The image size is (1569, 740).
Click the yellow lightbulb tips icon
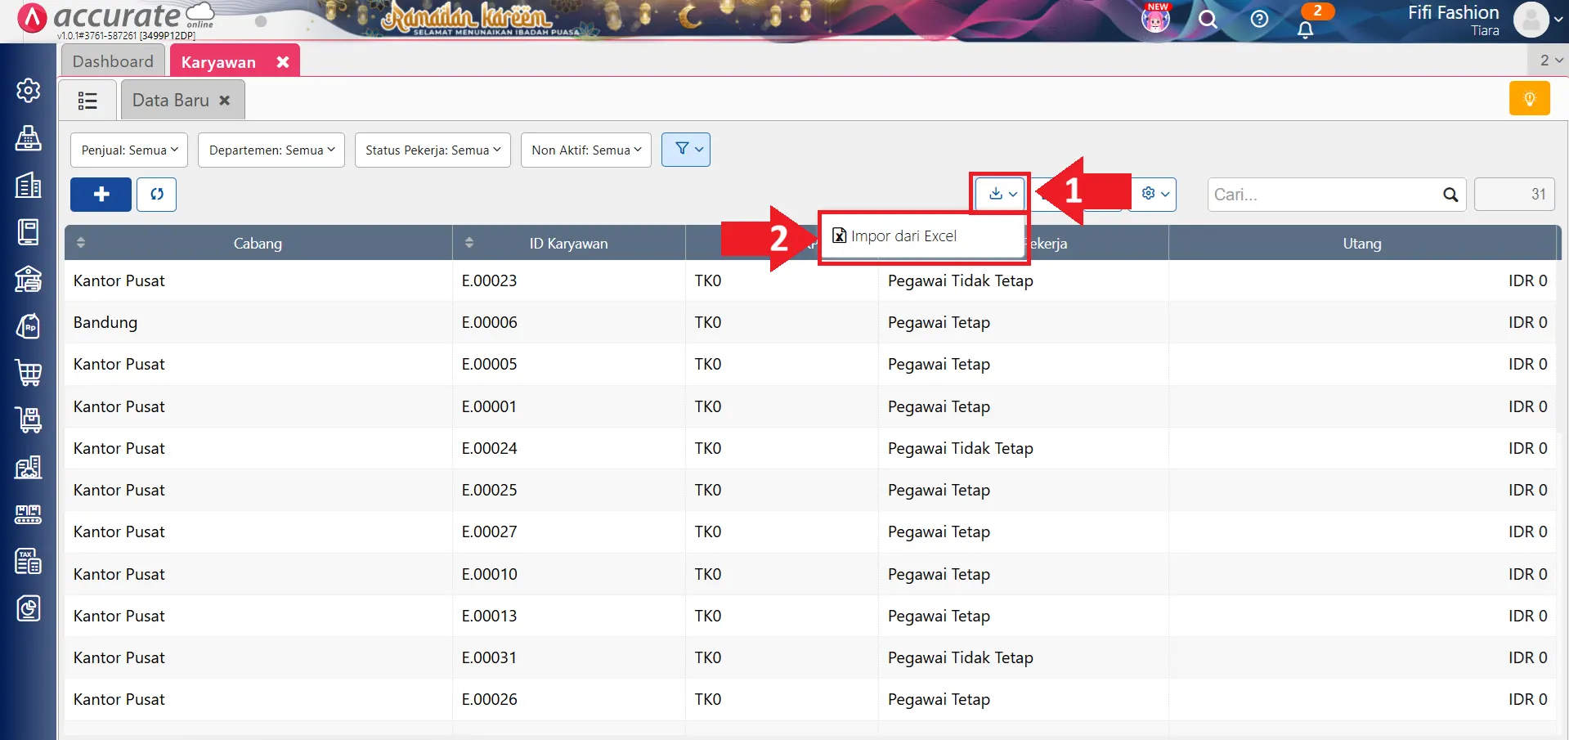pyautogui.click(x=1530, y=97)
